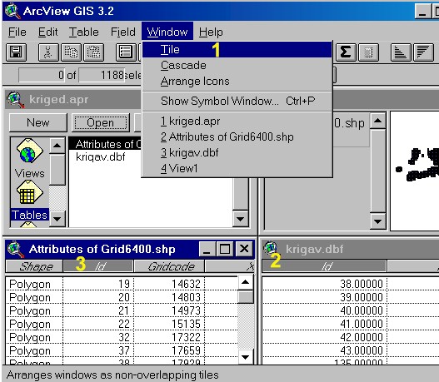Click the table properties toolbar icon
This screenshot has height=382, width=439.
[x=126, y=52]
